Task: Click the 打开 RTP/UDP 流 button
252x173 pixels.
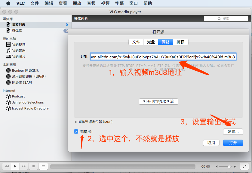Action: click(158, 101)
